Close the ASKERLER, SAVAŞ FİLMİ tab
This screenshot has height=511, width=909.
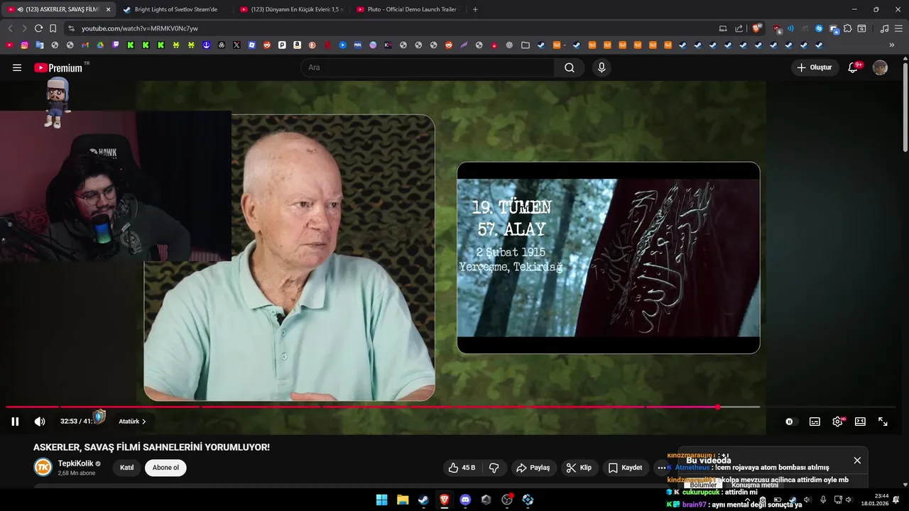[108, 9]
